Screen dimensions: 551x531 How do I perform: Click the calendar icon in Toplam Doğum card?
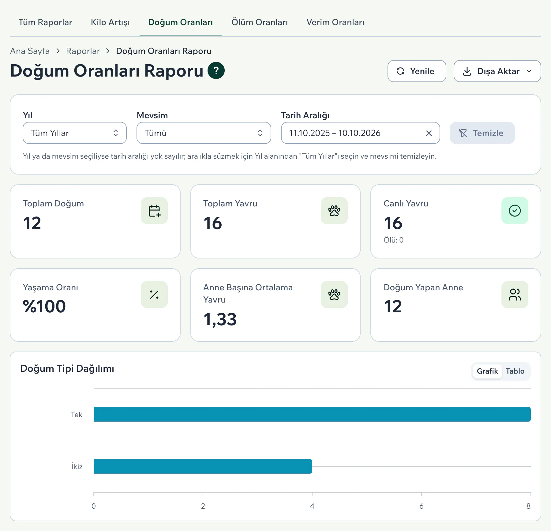pos(154,211)
